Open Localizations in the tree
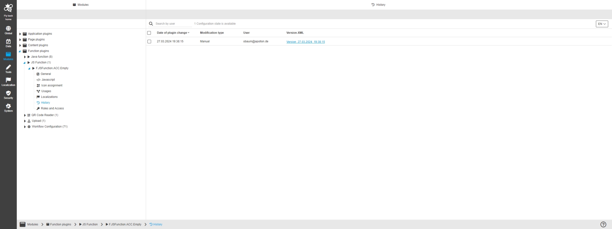612x229 pixels. coord(49,97)
